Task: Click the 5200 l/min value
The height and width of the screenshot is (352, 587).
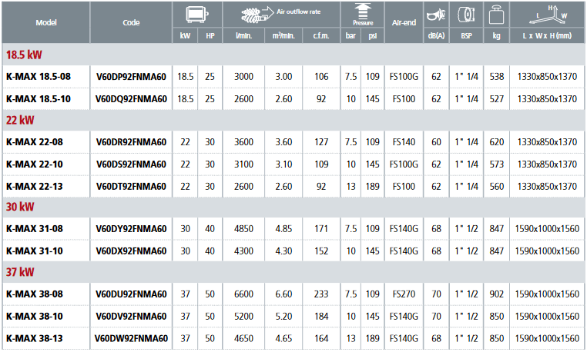Action: 243,316
